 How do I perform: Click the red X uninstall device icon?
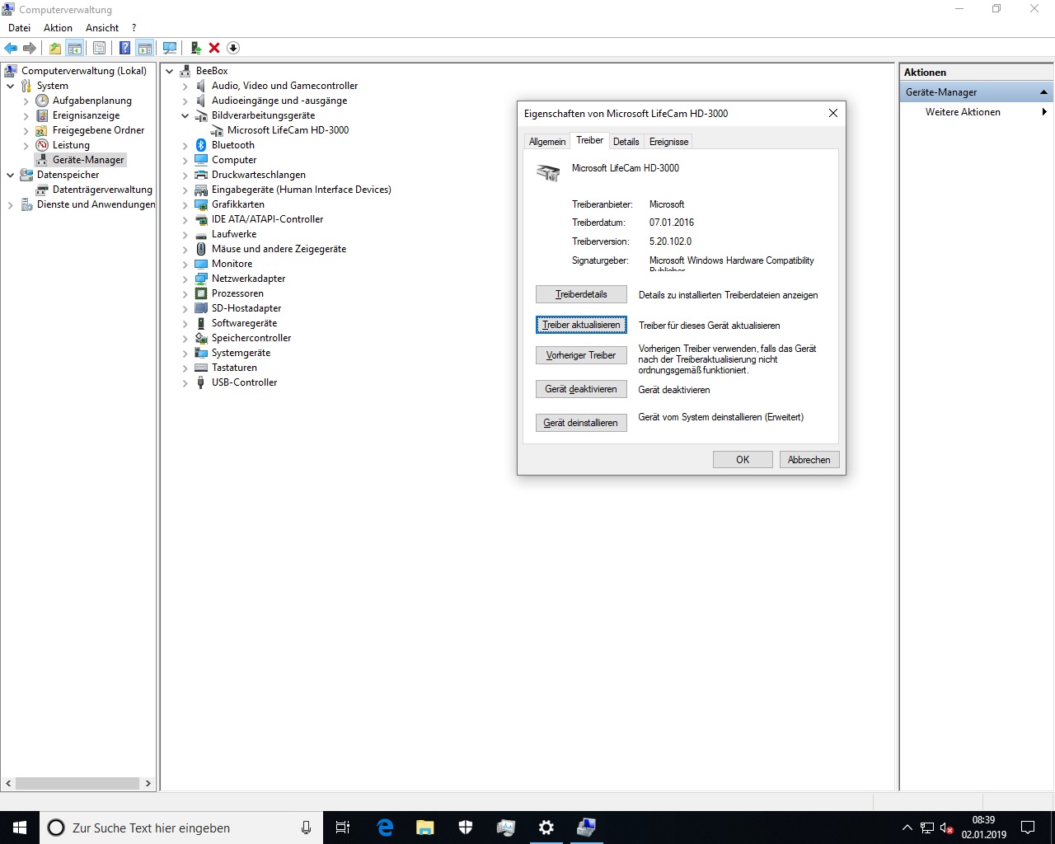coord(214,48)
